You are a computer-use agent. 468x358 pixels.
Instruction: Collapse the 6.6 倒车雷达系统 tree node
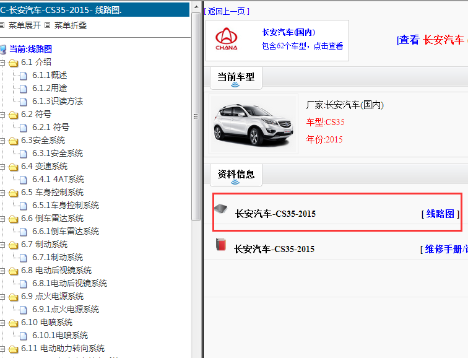2,219
